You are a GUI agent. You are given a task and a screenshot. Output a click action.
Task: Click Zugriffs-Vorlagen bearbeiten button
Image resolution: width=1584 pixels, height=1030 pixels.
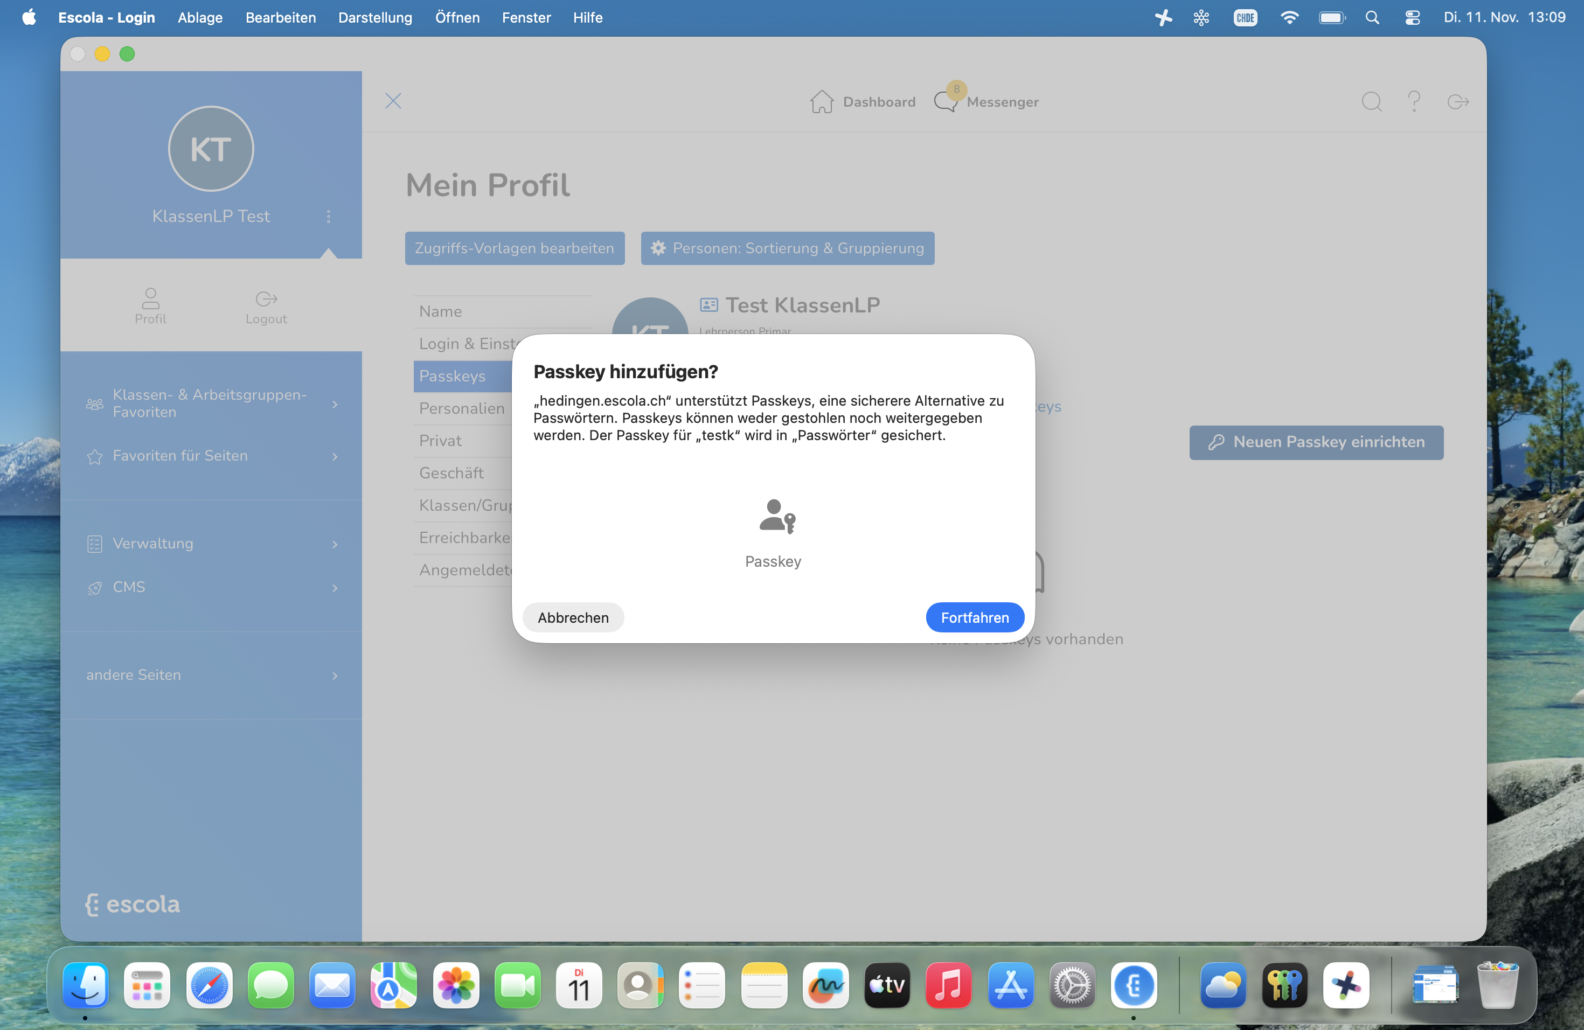coord(515,248)
